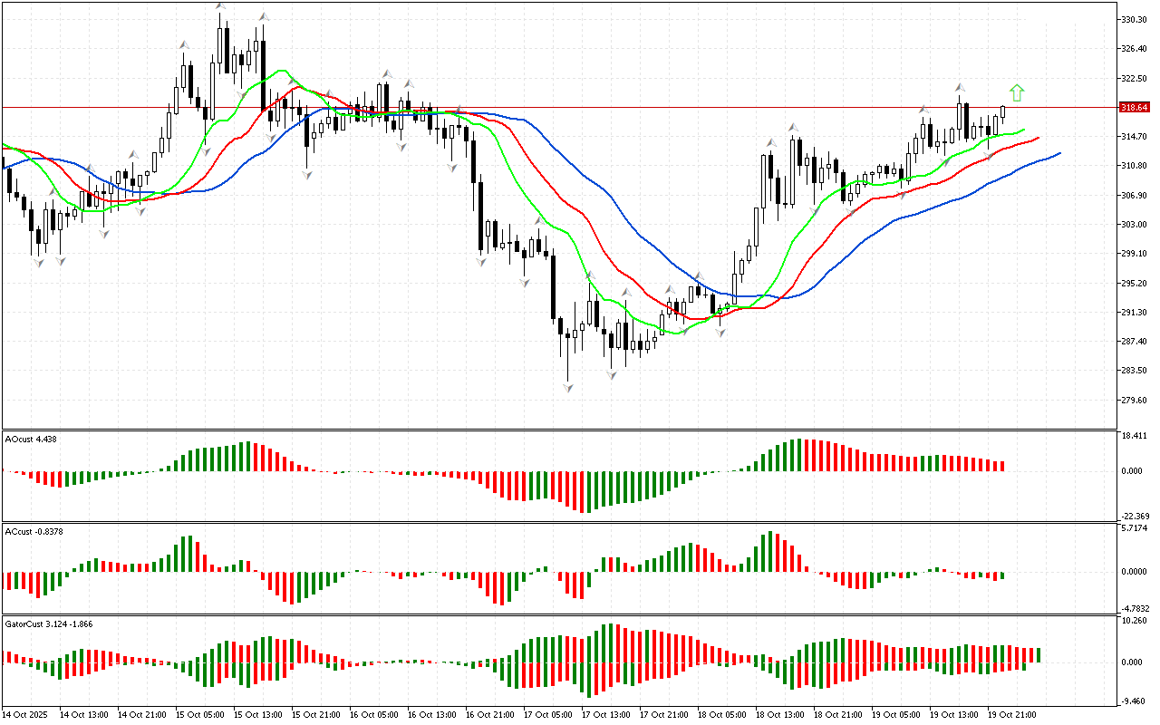Click the green up-arrow buy signal

(1017, 92)
